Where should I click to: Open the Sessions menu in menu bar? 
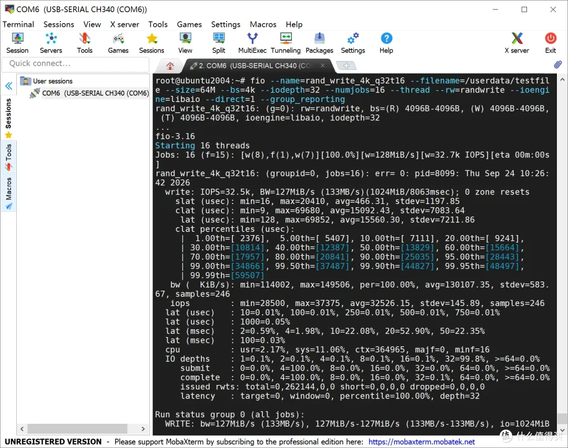pyautogui.click(x=59, y=24)
